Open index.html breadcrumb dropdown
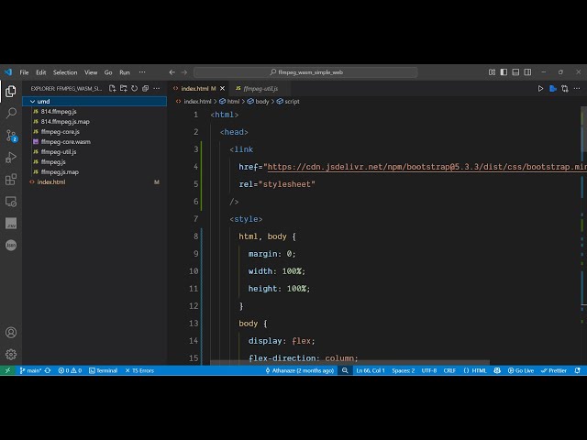 [x=194, y=102]
